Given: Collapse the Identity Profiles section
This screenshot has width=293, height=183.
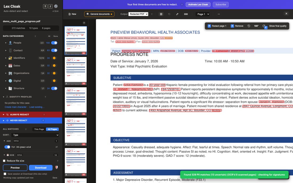Looking at the screenshot, I should [x=3, y=97].
